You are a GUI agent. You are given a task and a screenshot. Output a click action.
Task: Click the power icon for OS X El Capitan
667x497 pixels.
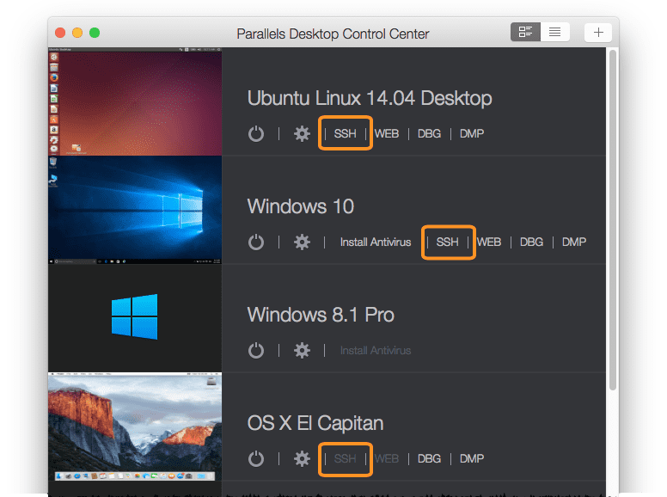[256, 458]
